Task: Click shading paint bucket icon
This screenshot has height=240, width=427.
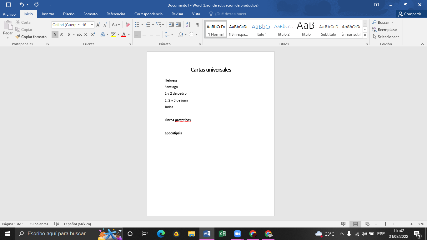Action: pos(181,34)
